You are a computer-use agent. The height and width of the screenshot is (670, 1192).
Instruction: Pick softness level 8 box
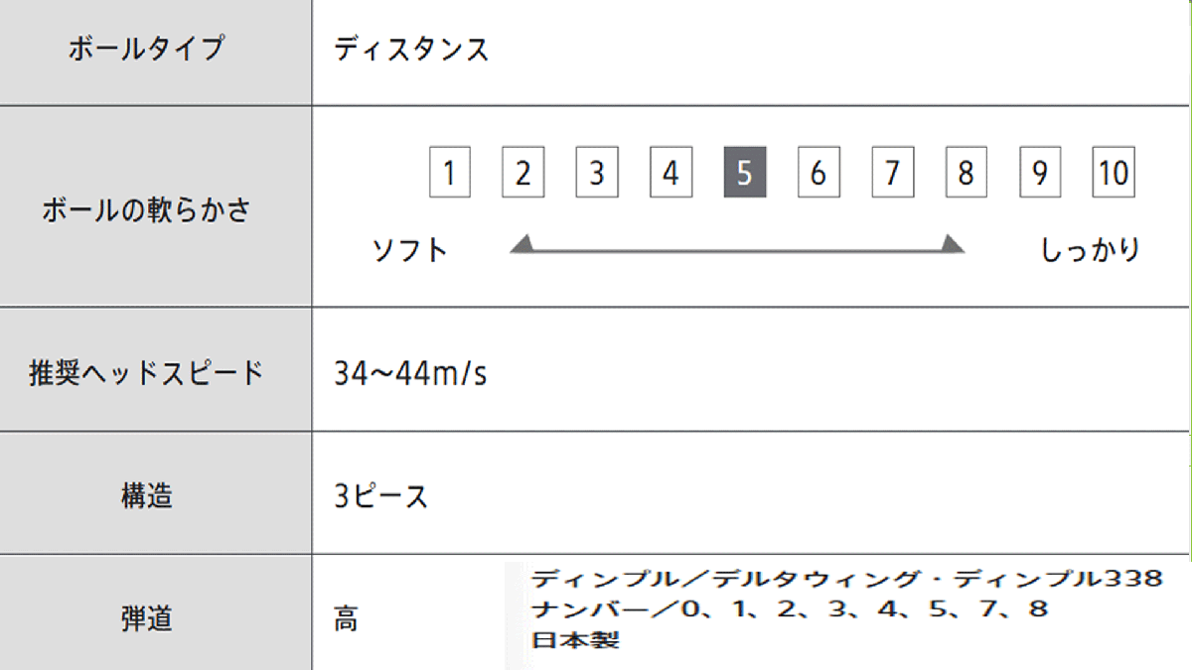coord(966,174)
